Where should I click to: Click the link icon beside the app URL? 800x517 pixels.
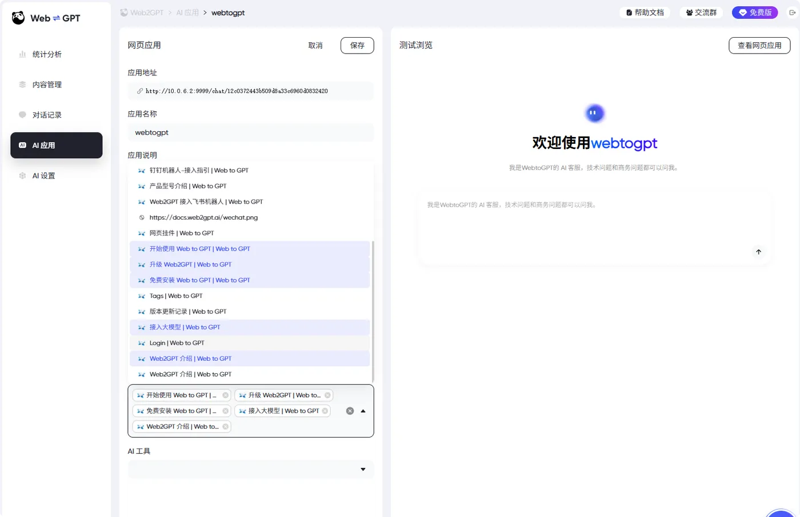[139, 91]
